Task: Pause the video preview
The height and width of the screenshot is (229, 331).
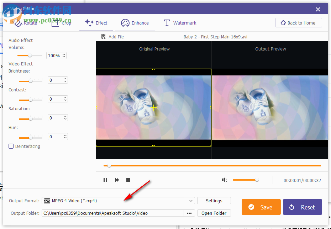Action: pos(105,180)
